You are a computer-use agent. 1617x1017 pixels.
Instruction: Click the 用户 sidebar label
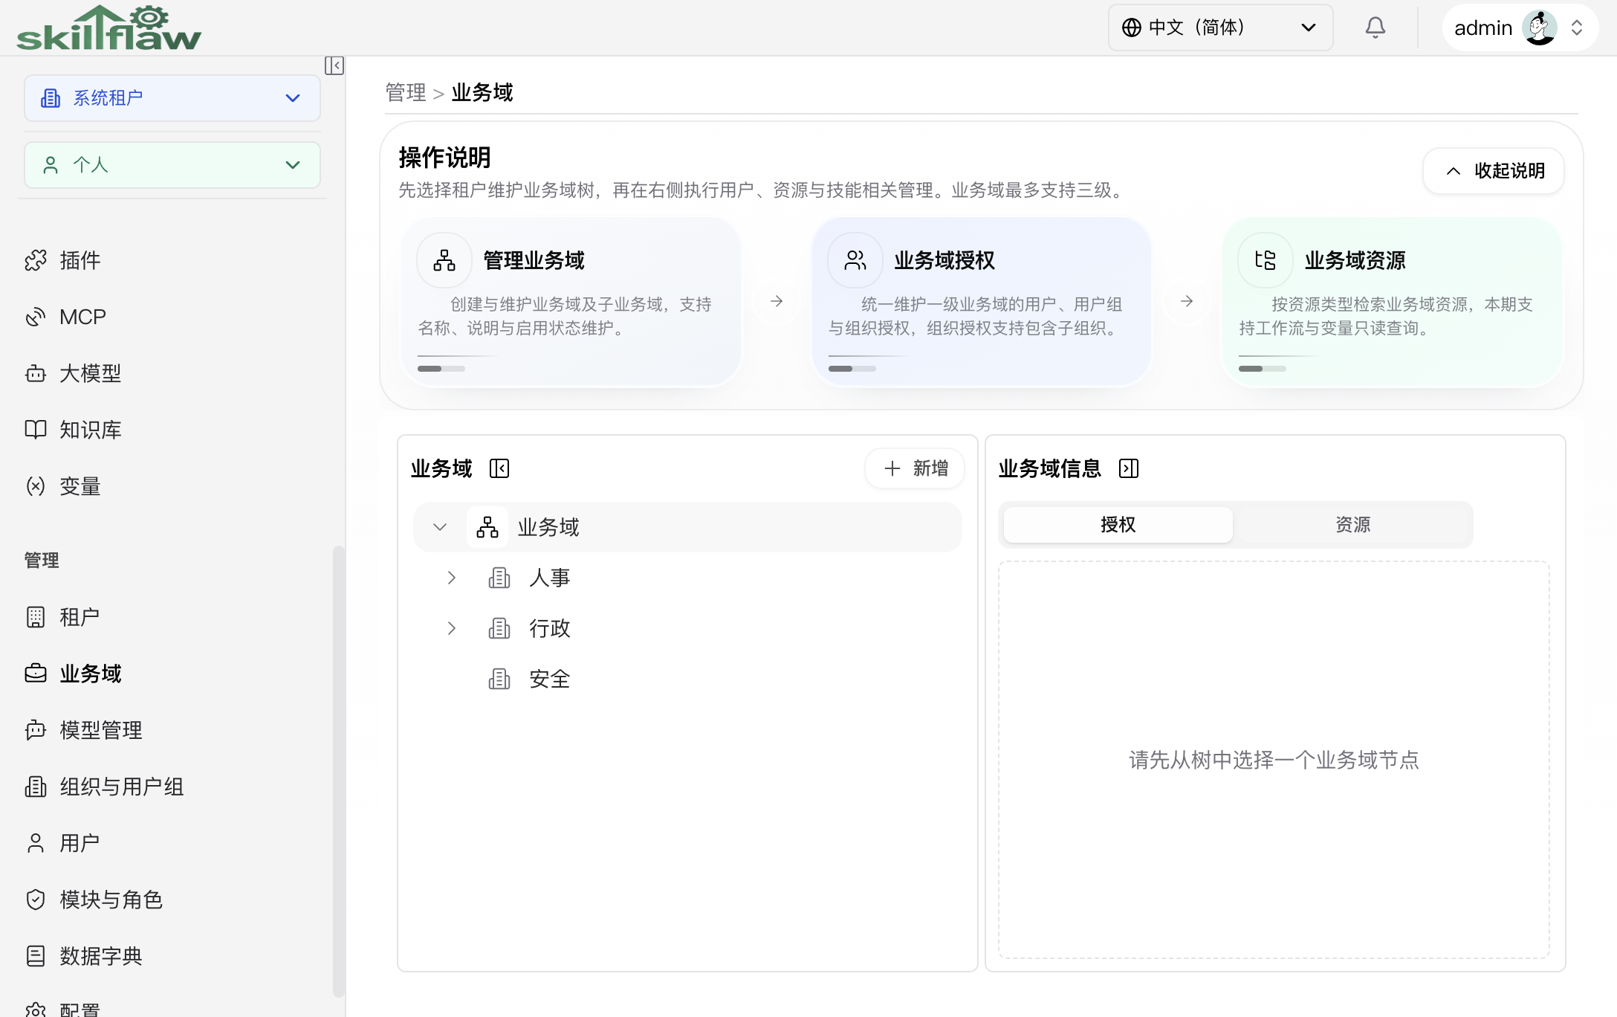point(80,843)
